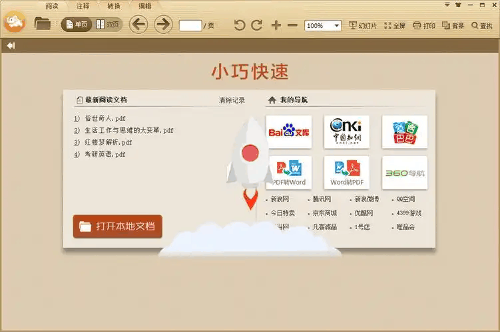This screenshot has width=500, height=332.
Task: Click the page number input field
Action: point(190,26)
